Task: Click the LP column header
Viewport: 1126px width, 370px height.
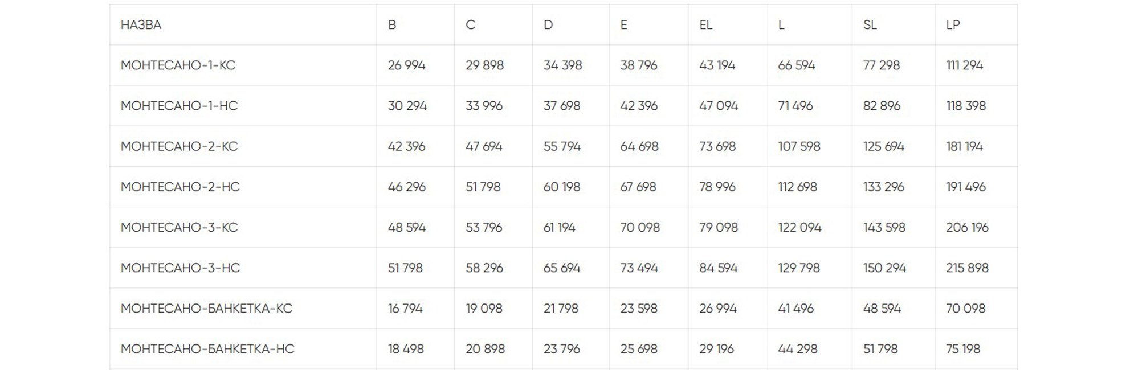Action: coord(953,25)
